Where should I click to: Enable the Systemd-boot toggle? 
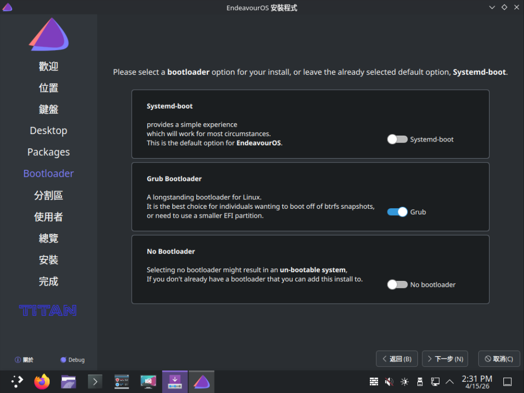(x=397, y=140)
